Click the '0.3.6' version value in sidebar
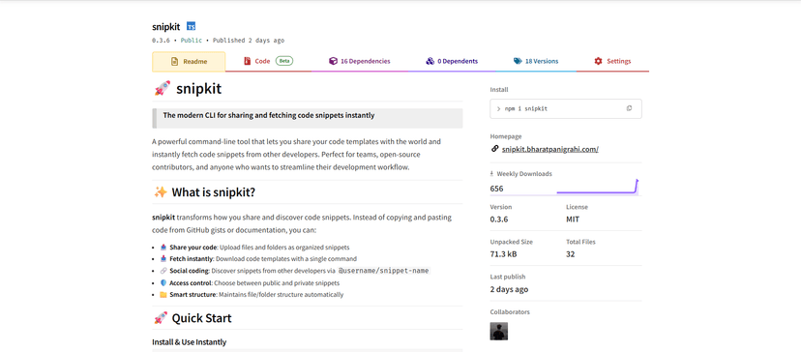 click(x=499, y=220)
